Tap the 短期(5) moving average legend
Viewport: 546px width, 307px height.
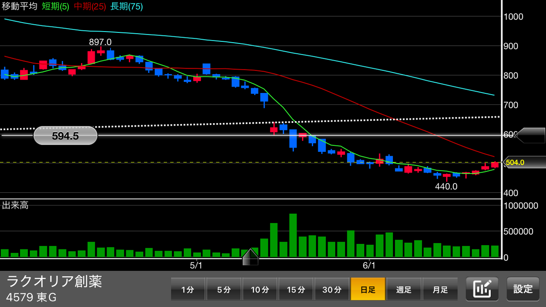click(x=55, y=6)
